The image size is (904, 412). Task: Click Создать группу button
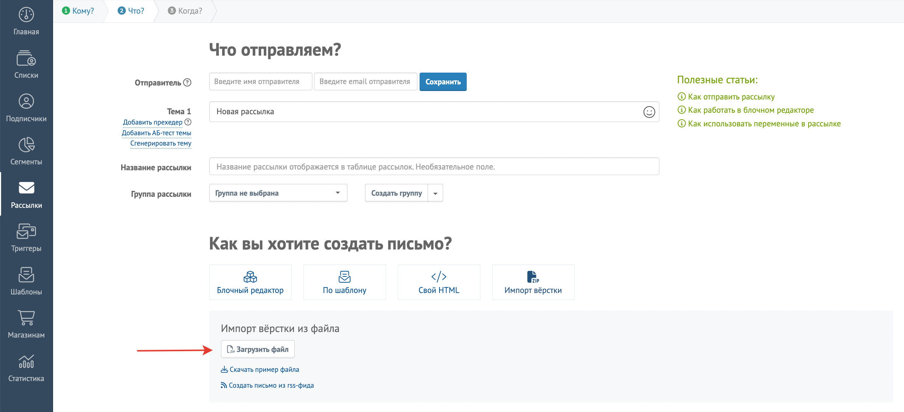click(396, 193)
